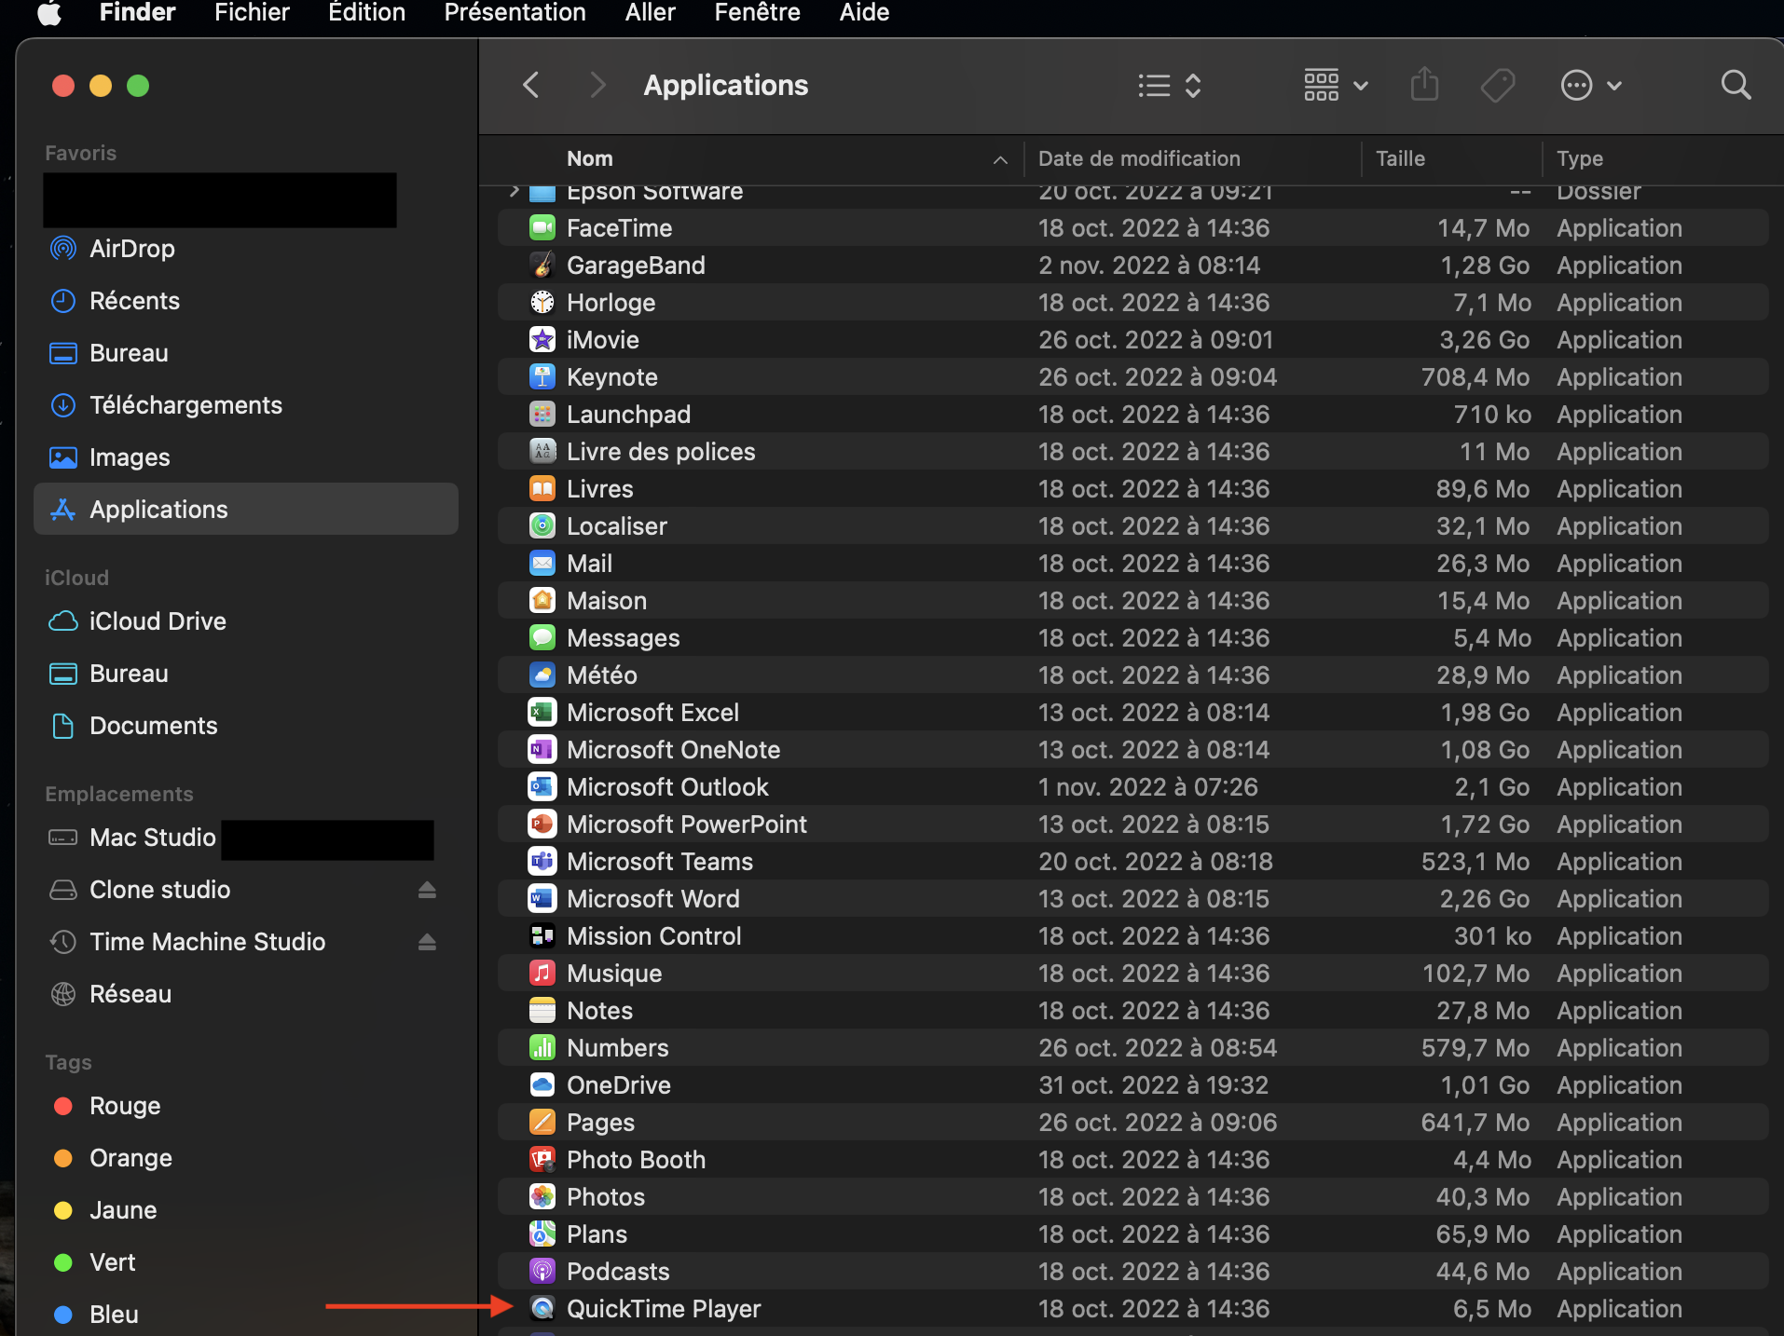Open the Finder search field

pos(1736,85)
